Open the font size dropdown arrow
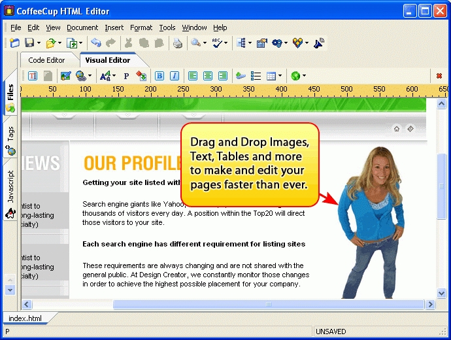The image size is (451, 340). (114, 76)
